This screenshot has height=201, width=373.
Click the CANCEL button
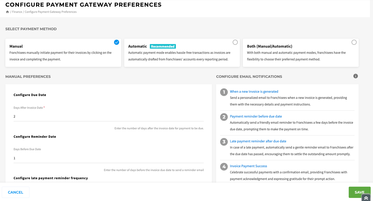coord(16,192)
